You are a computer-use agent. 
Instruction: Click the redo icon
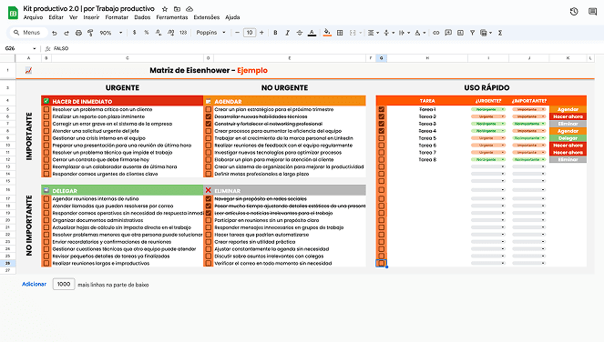pos(67,33)
